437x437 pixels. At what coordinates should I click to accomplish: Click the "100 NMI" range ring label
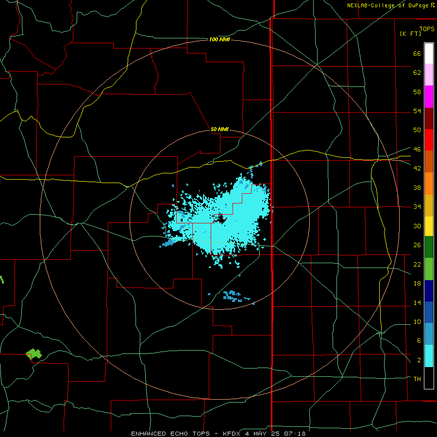pyautogui.click(x=219, y=40)
